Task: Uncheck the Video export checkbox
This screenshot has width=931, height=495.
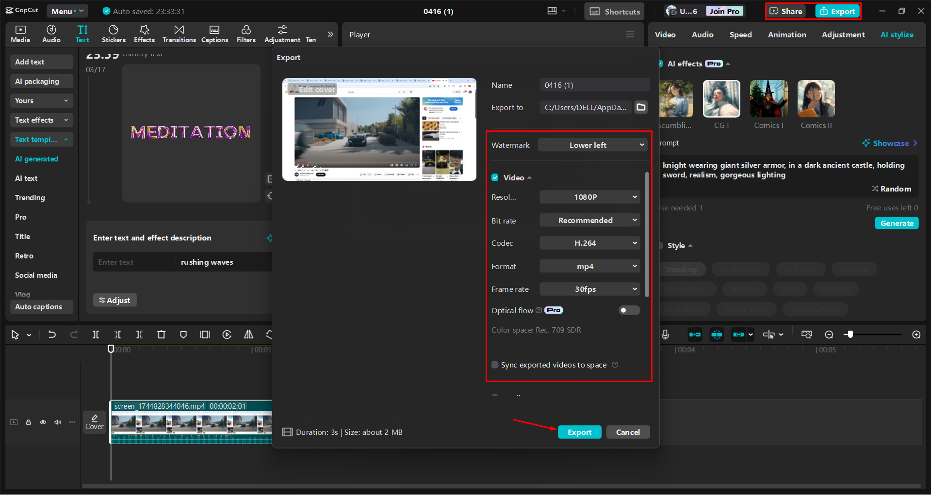Action: pos(495,177)
